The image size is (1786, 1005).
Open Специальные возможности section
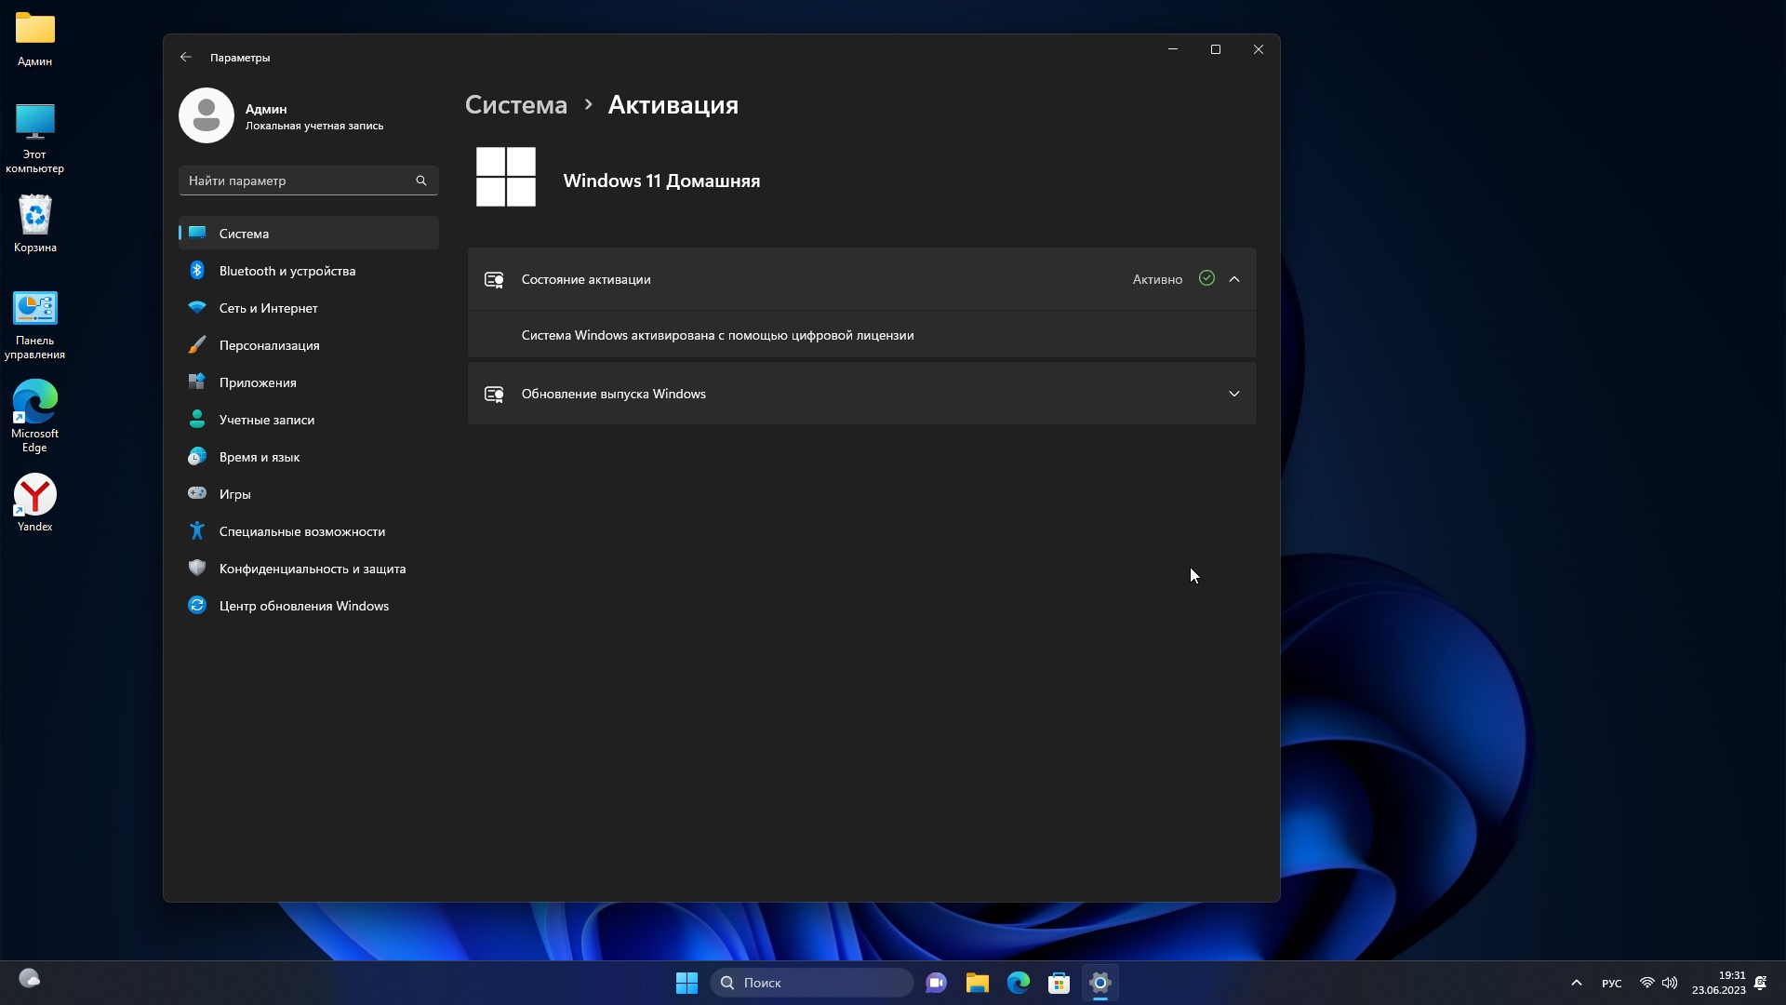(301, 531)
